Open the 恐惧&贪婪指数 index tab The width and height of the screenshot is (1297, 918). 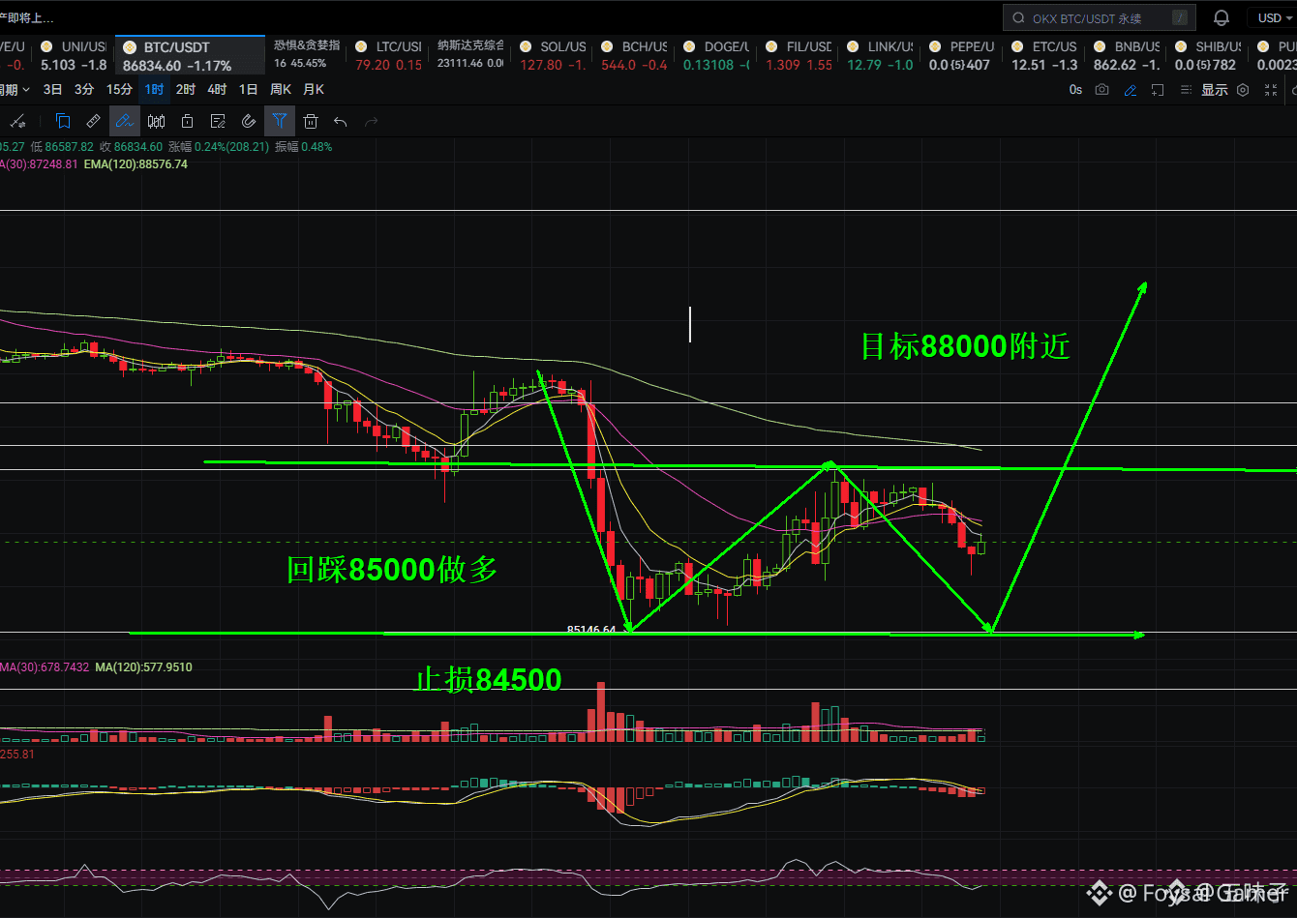307,55
